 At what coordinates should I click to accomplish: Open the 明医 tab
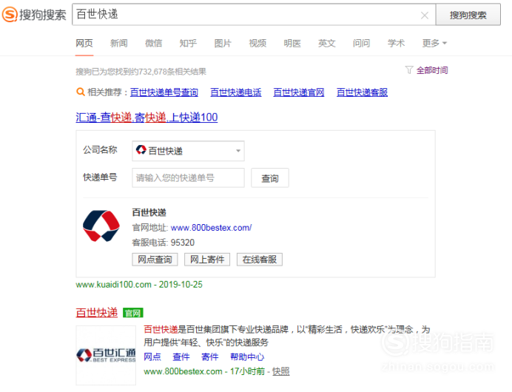point(292,43)
